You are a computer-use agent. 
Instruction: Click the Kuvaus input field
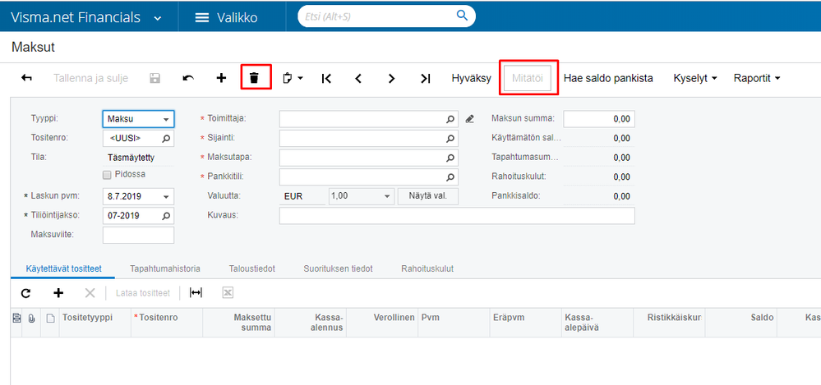click(x=457, y=216)
